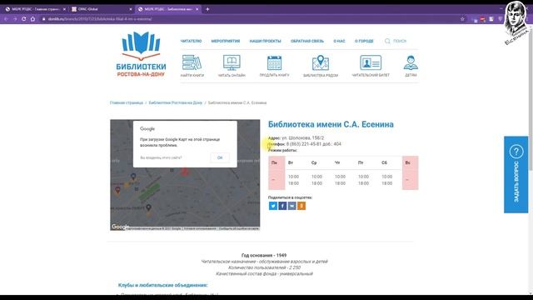This screenshot has width=533, height=300.
Task: Click the shield extension icon
Action: pyautogui.click(x=500, y=19)
